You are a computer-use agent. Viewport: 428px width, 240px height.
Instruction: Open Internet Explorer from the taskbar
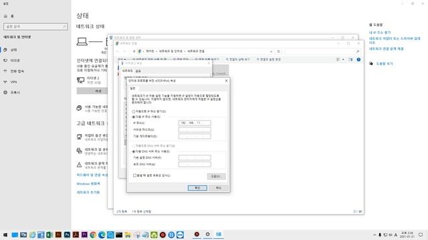pos(32,235)
